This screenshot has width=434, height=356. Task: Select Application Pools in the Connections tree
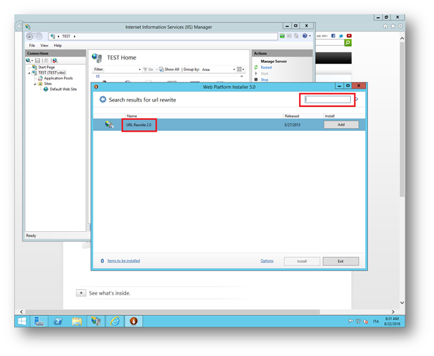(x=59, y=78)
